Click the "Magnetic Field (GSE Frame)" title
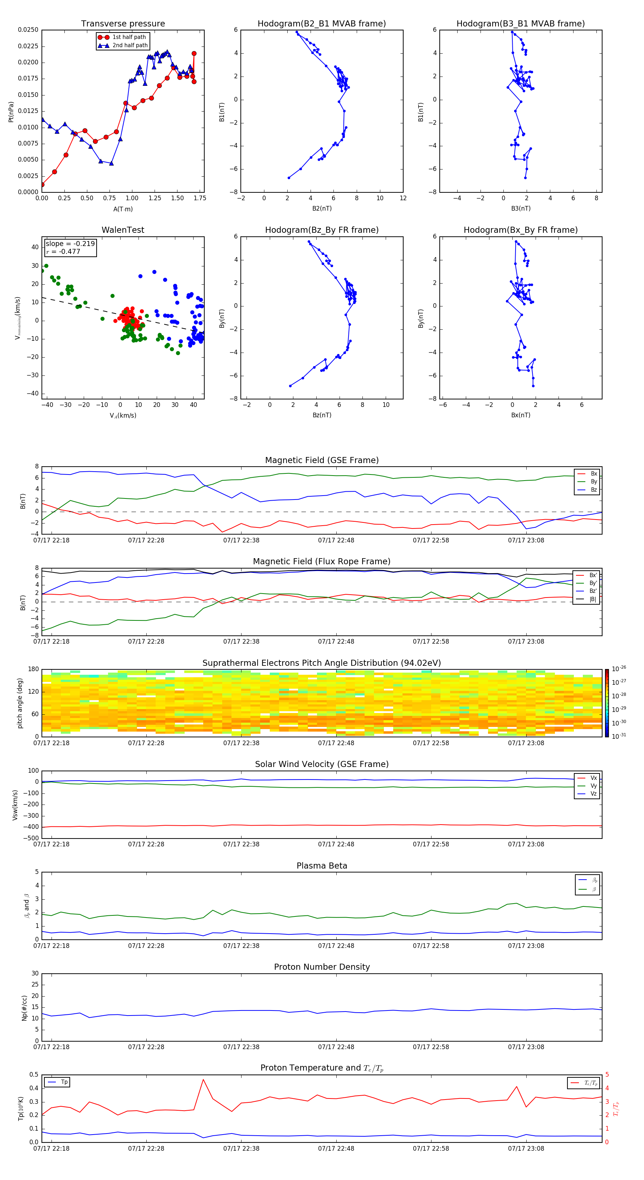 tap(322, 460)
